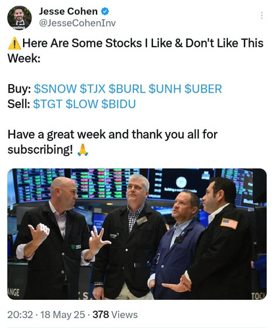Image resolution: width=274 pixels, height=328 pixels.
Task: Click the blue verified badge
Action: [104, 11]
